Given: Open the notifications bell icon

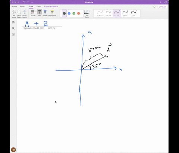Looking at the screenshot, I should click(x=161, y=2).
